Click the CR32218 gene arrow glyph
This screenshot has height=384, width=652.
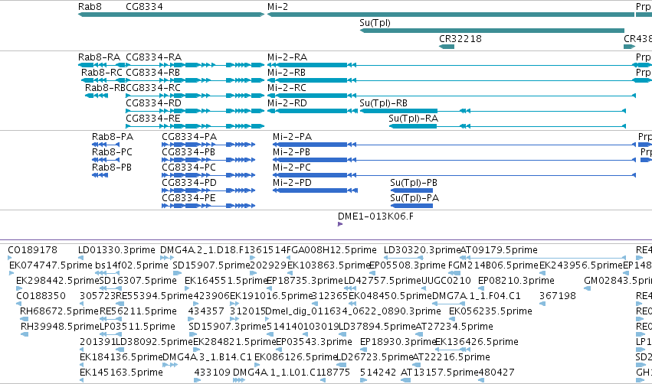[447, 47]
